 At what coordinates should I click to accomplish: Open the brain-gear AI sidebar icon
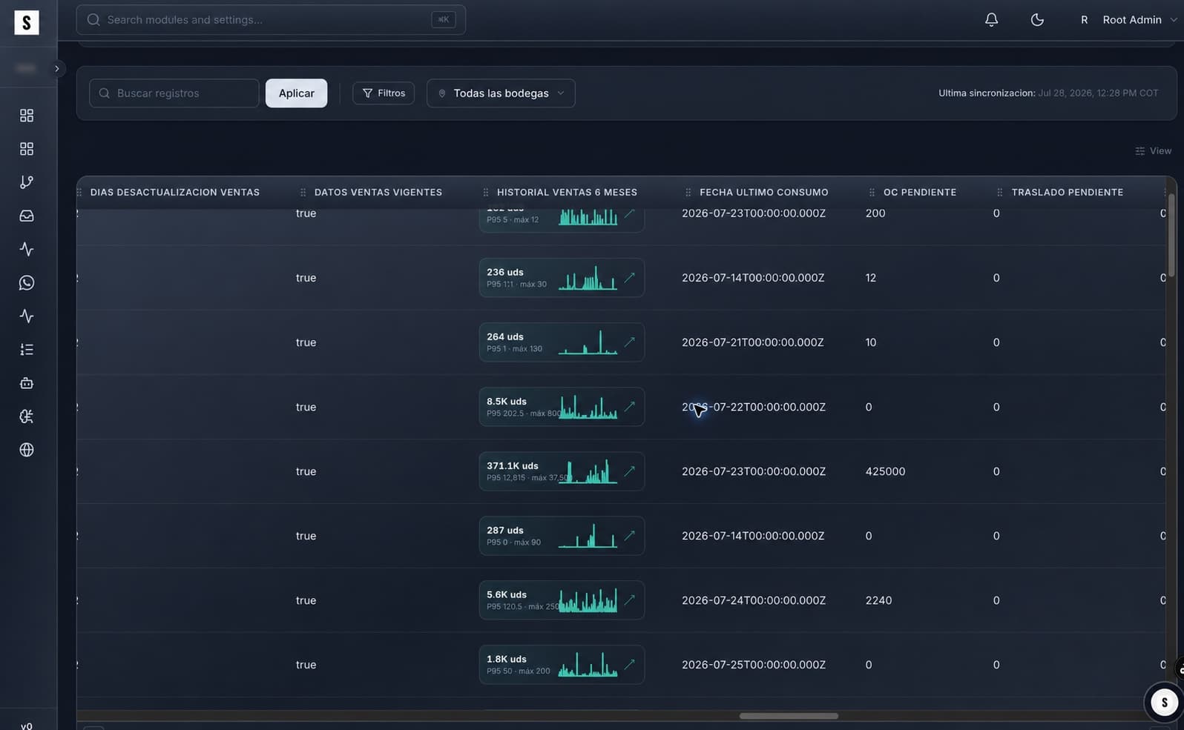(27, 417)
